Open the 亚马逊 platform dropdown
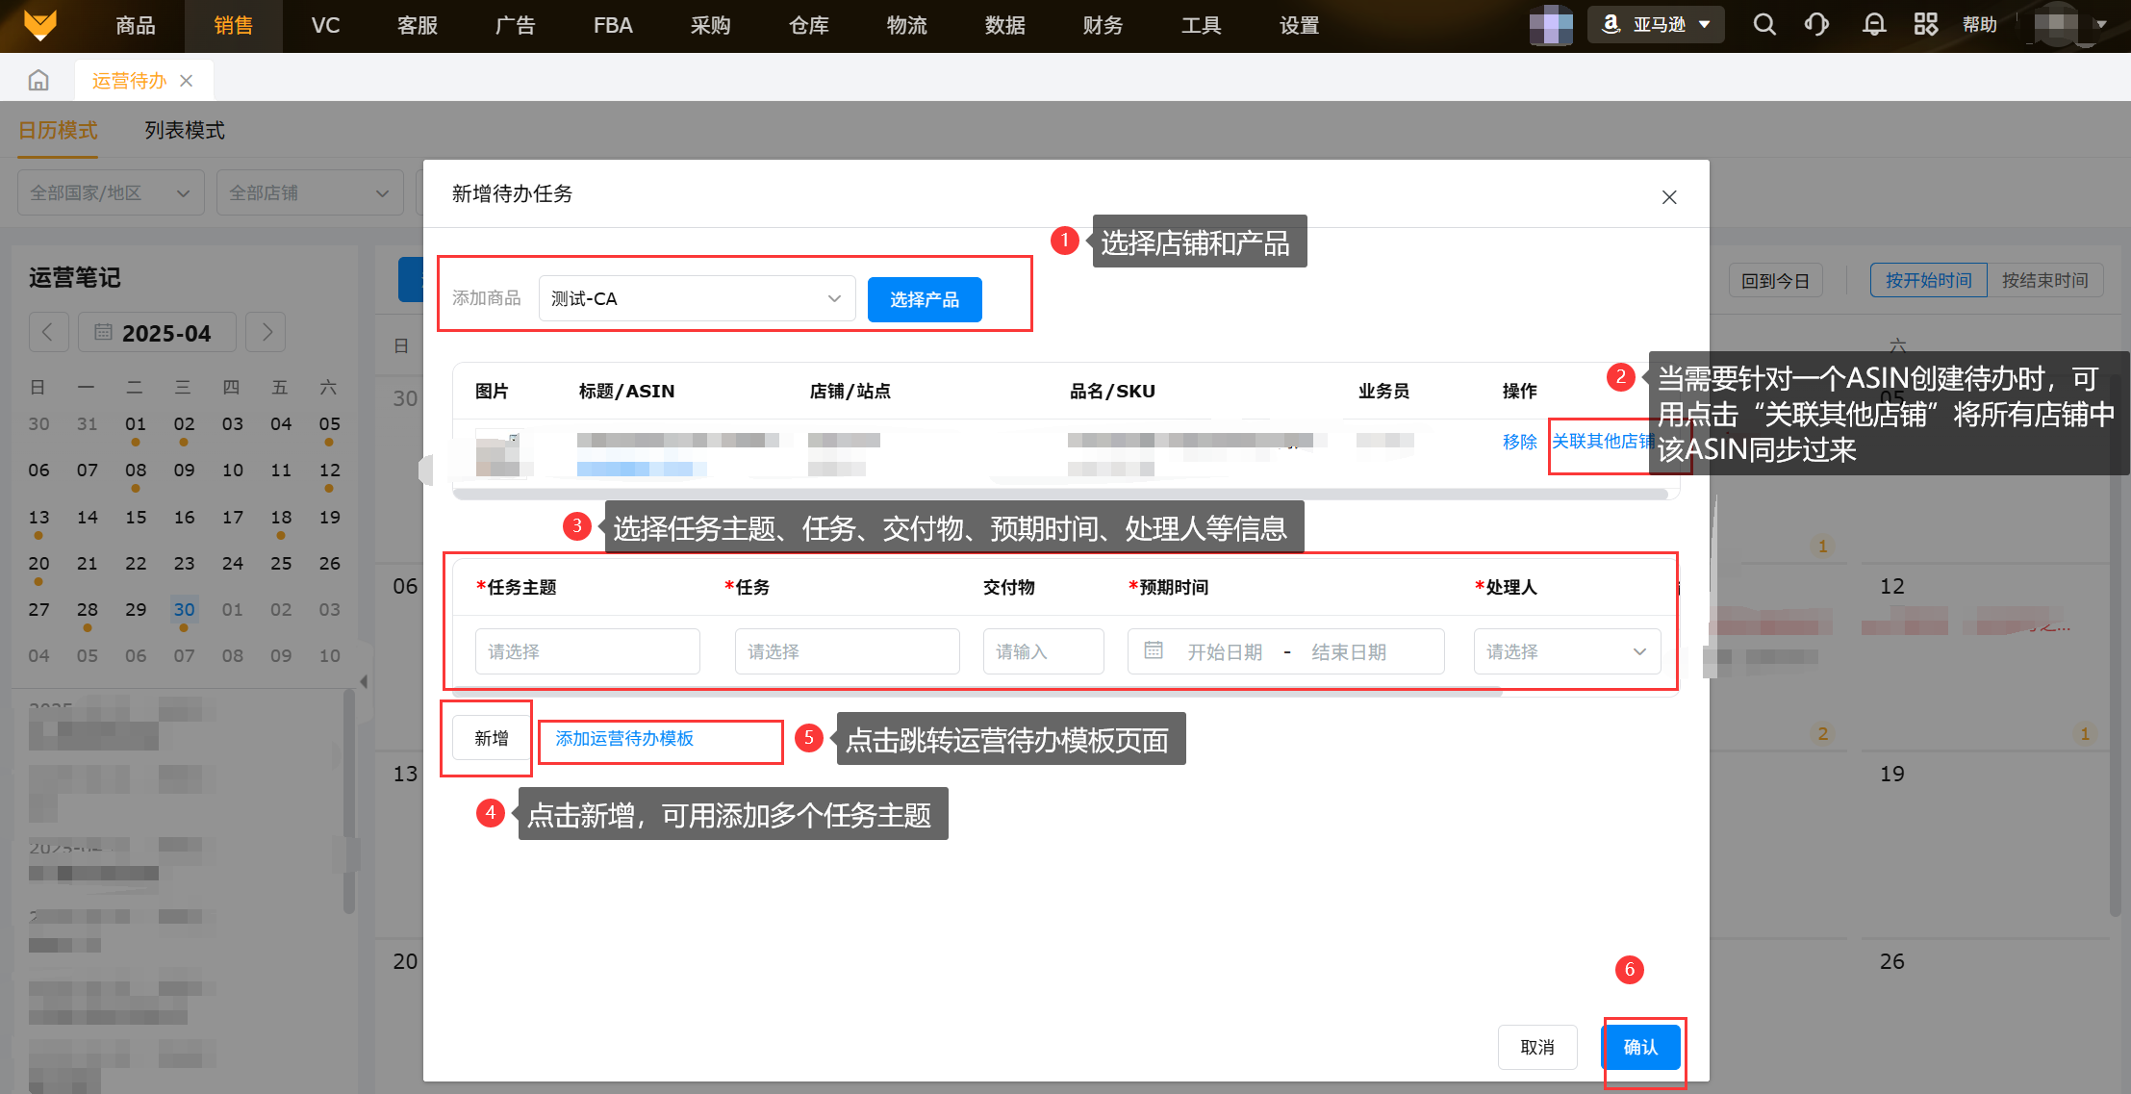 [1656, 25]
